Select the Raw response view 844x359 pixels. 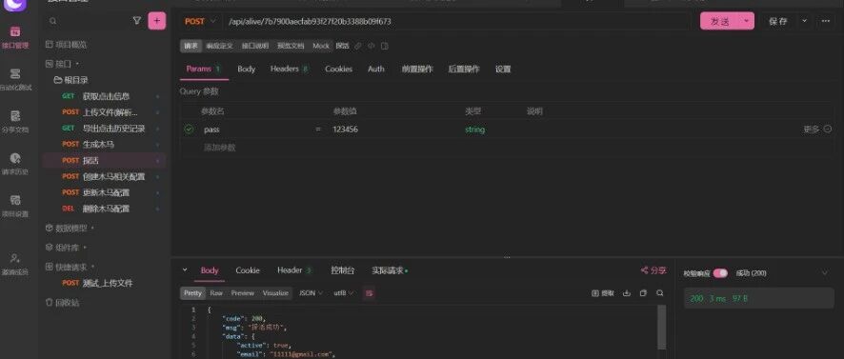(216, 293)
